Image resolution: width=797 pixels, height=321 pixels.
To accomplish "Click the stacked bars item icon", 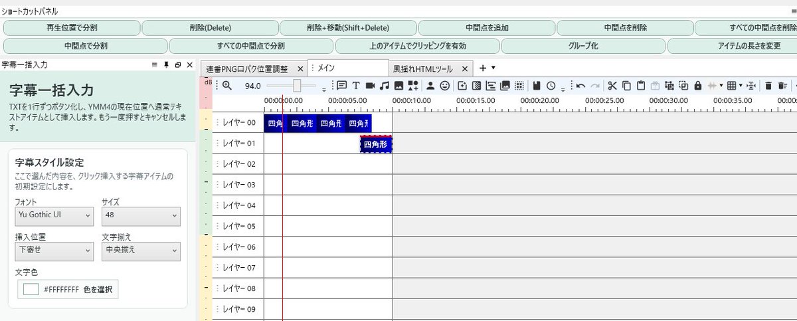I will 491,86.
